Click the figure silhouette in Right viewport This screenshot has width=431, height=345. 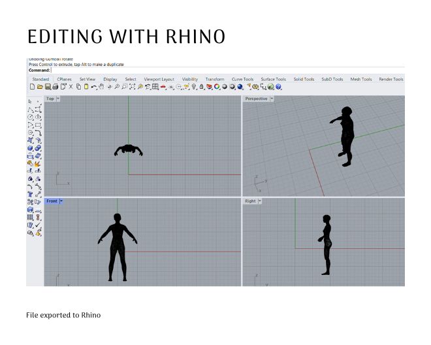(x=326, y=245)
